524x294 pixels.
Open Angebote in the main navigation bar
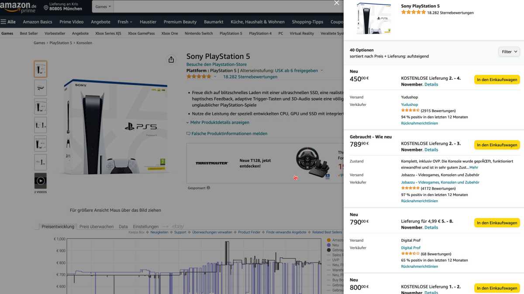[x=100, y=22]
